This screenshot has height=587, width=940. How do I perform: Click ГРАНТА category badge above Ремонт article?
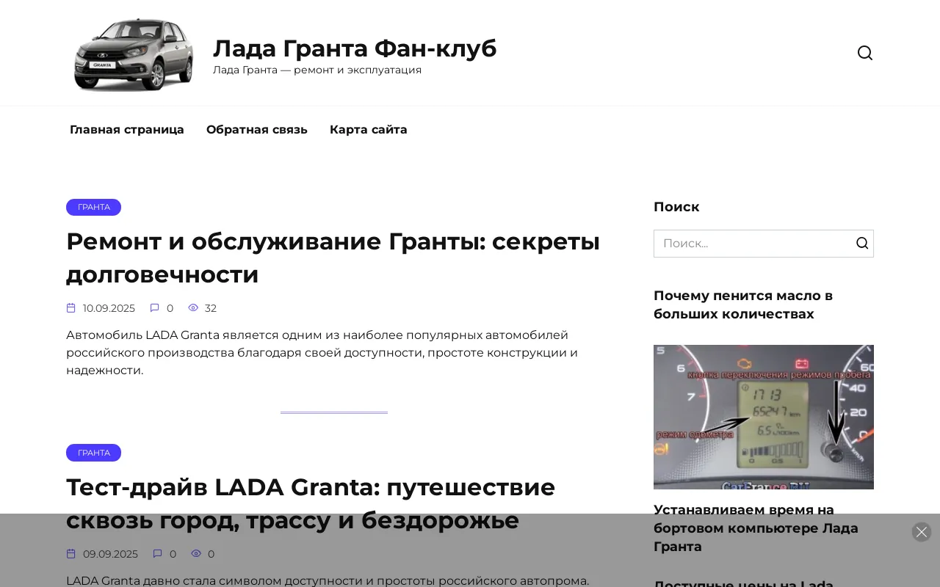[x=94, y=207]
